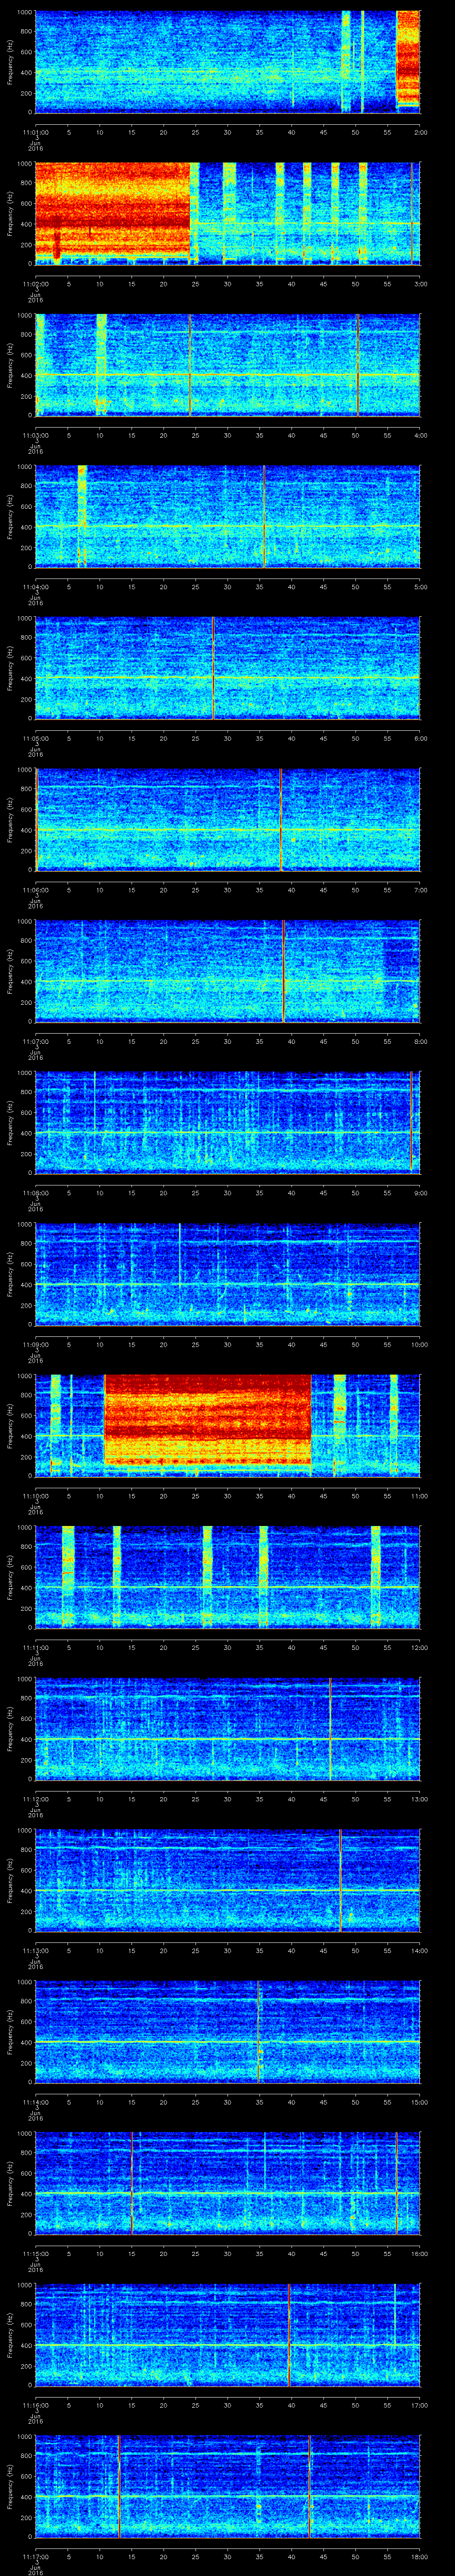Screen dimensions: 455x2576
Task: Click the 11:03:00 start time label
Action: (35, 435)
